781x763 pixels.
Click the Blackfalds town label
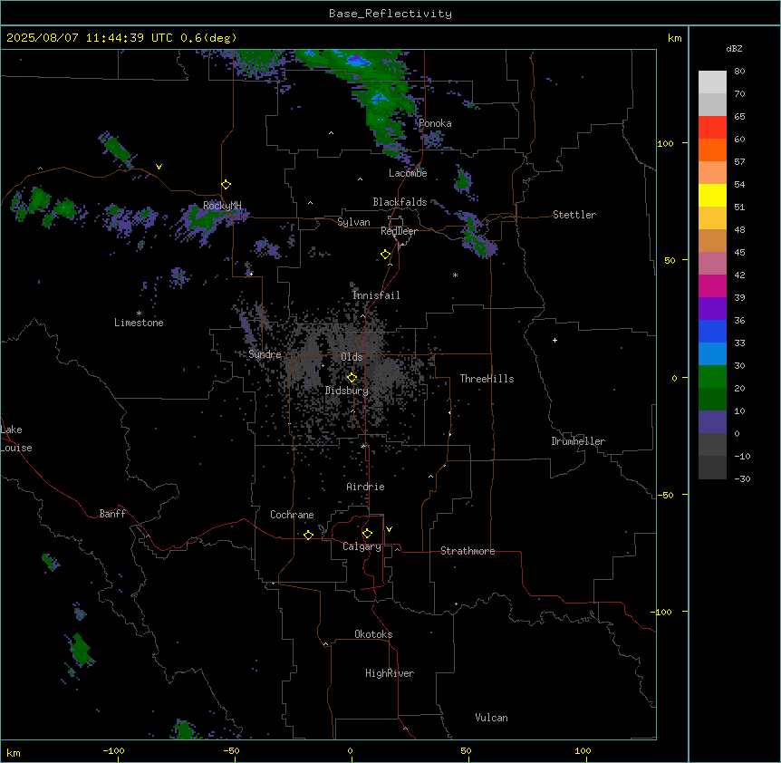pyautogui.click(x=400, y=202)
